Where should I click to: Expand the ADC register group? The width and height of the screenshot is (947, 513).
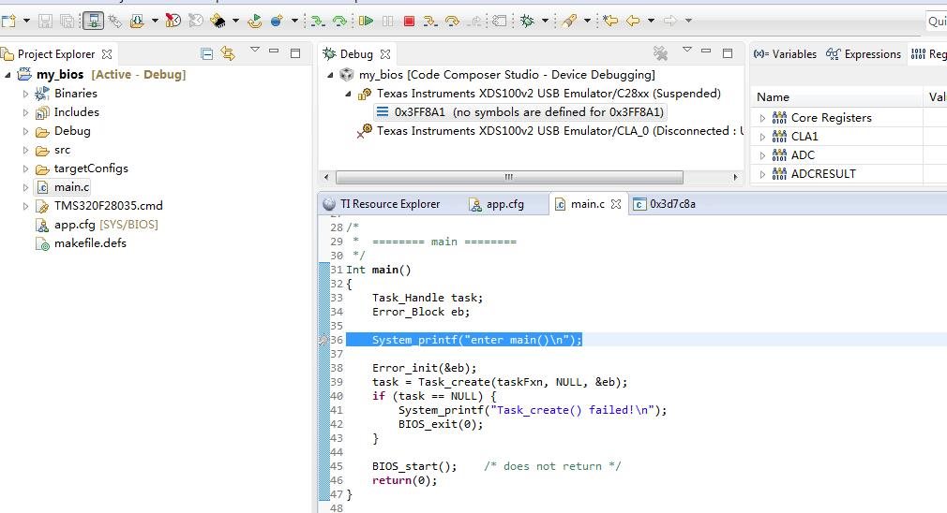click(x=762, y=155)
